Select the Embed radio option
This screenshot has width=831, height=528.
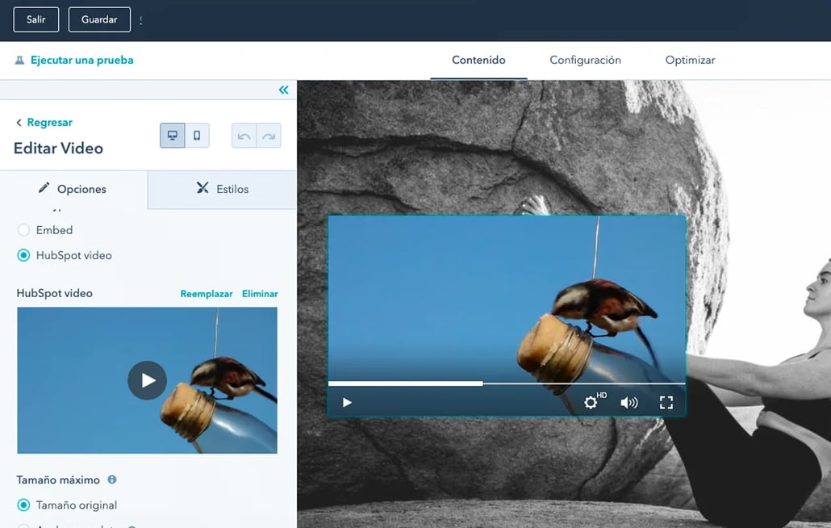pyautogui.click(x=23, y=230)
